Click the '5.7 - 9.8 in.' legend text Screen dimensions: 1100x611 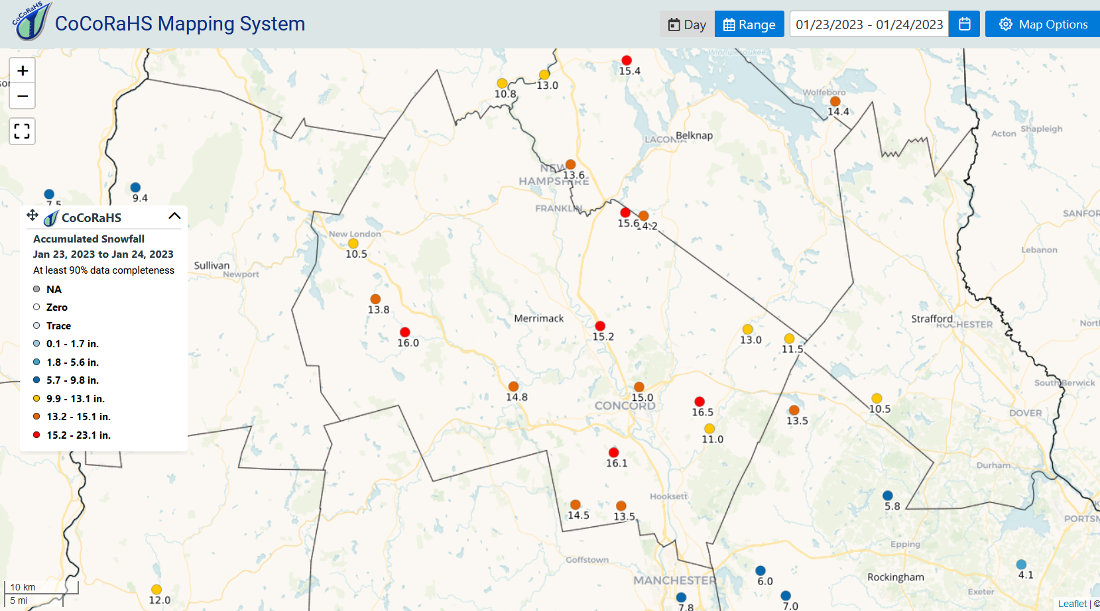[x=72, y=380]
